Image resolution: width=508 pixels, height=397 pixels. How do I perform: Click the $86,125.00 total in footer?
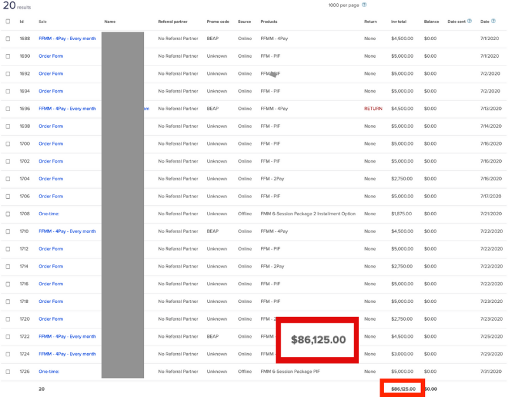pos(403,389)
